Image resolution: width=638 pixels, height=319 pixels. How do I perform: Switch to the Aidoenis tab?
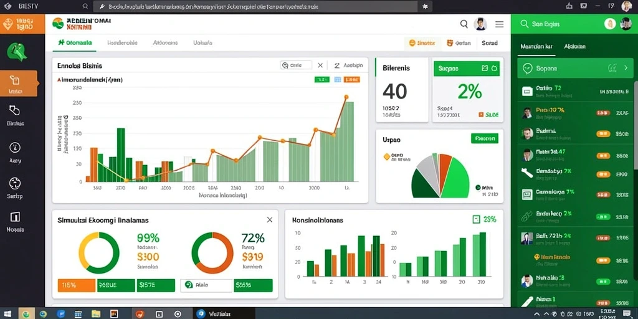pyautogui.click(x=165, y=42)
